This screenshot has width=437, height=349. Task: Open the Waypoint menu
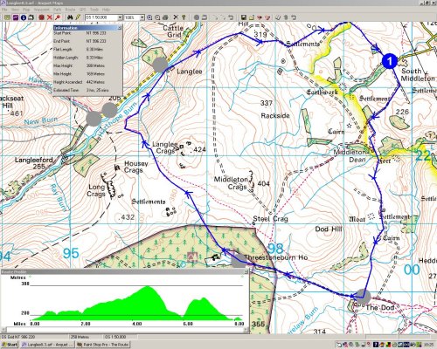(42, 10)
